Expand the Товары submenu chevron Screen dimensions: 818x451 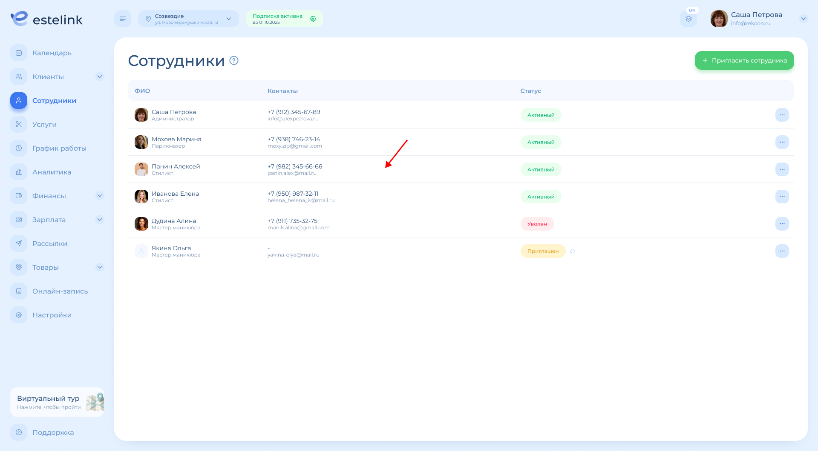100,268
